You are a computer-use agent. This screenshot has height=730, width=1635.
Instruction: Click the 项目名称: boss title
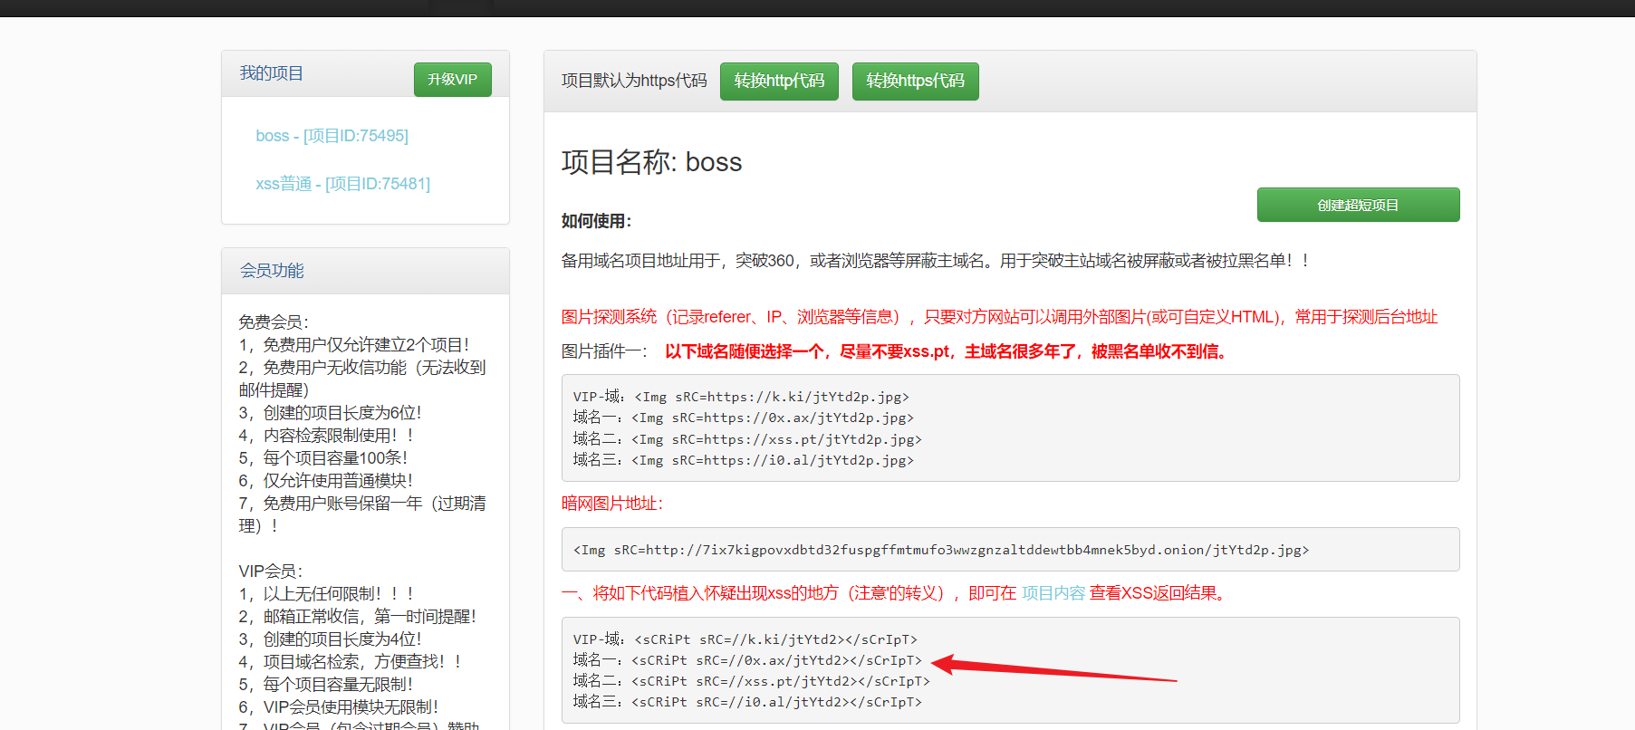[651, 162]
